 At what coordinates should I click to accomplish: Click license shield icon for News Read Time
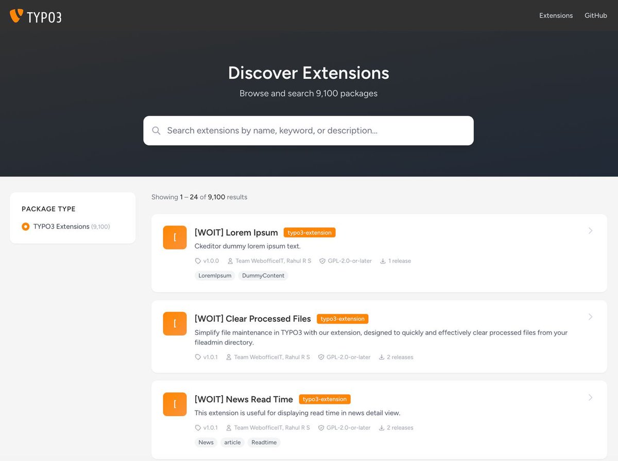(321, 428)
